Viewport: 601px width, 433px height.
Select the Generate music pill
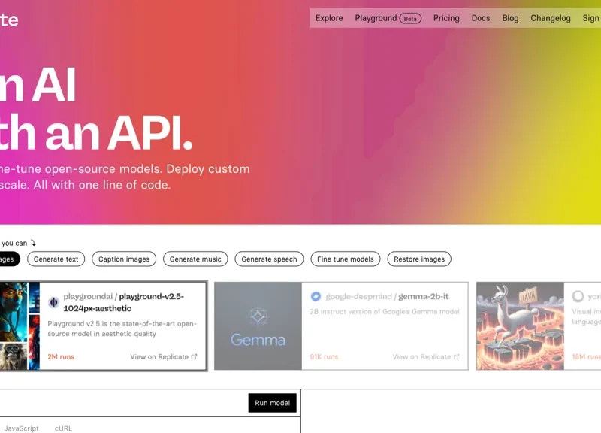click(195, 259)
